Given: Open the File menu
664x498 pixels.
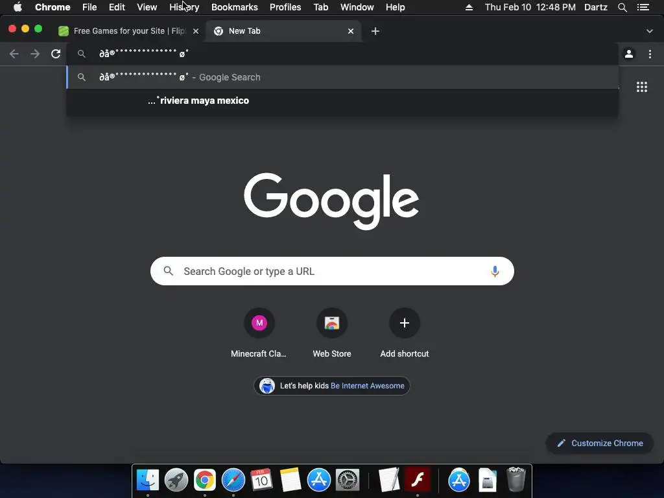Looking at the screenshot, I should point(89,7).
